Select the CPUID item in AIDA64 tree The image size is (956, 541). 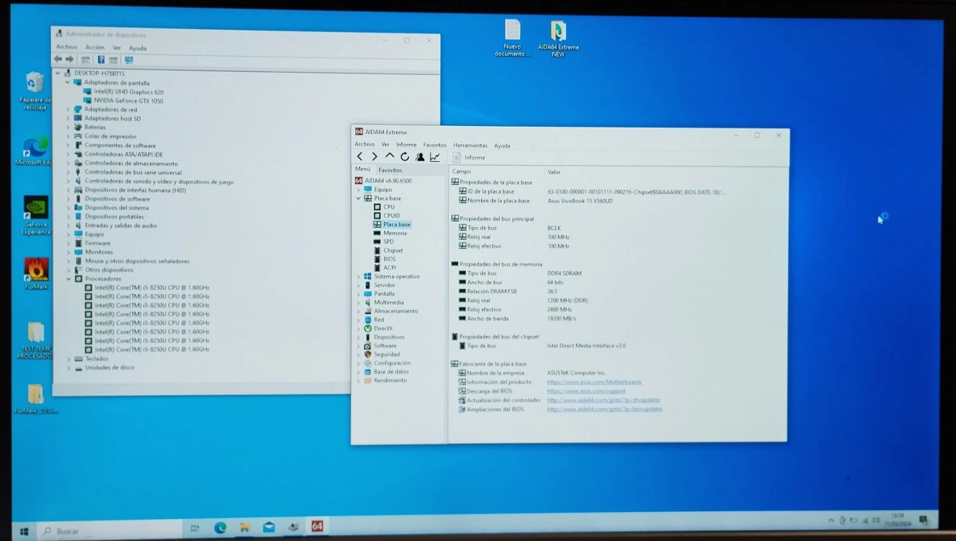(392, 216)
